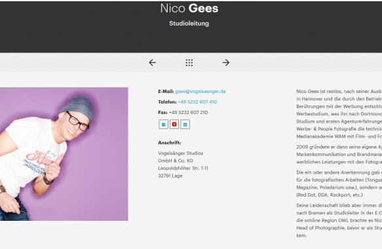
Task: Click the paragraph starting 'Nico Gees ist rastlos'
Action: point(339,114)
